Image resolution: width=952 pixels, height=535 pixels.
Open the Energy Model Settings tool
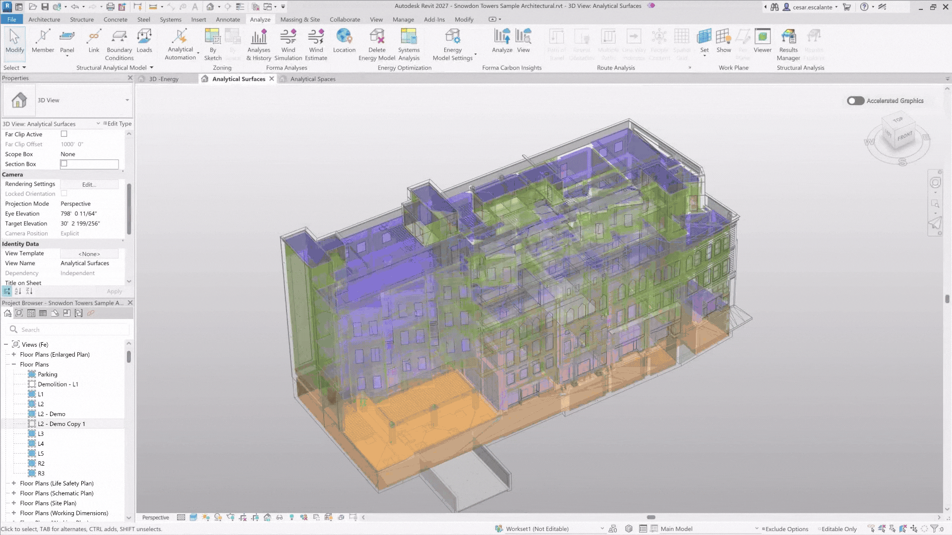[x=452, y=38]
